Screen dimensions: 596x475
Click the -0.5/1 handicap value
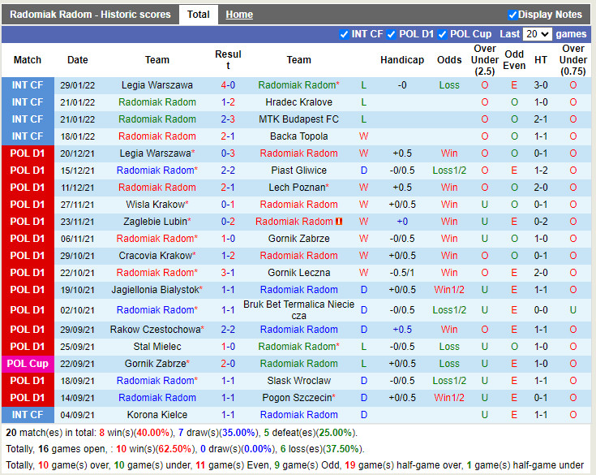(x=402, y=273)
